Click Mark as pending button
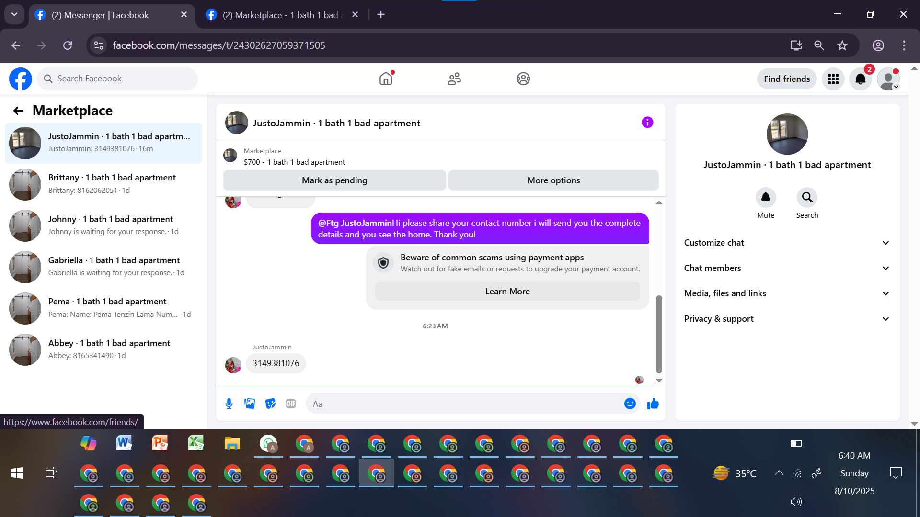Viewport: 920px width, 517px height. pos(334,180)
